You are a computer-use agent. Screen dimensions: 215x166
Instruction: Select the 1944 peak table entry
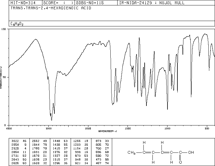point(39,144)
